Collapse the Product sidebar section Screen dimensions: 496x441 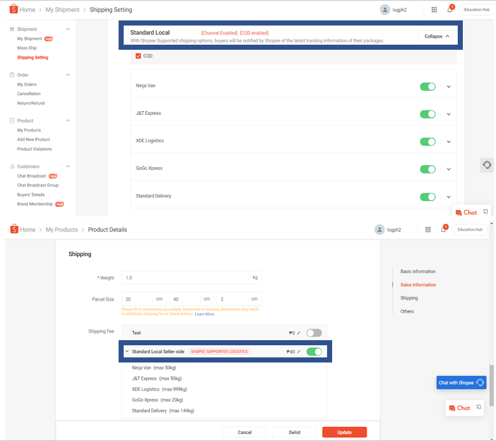68,121
